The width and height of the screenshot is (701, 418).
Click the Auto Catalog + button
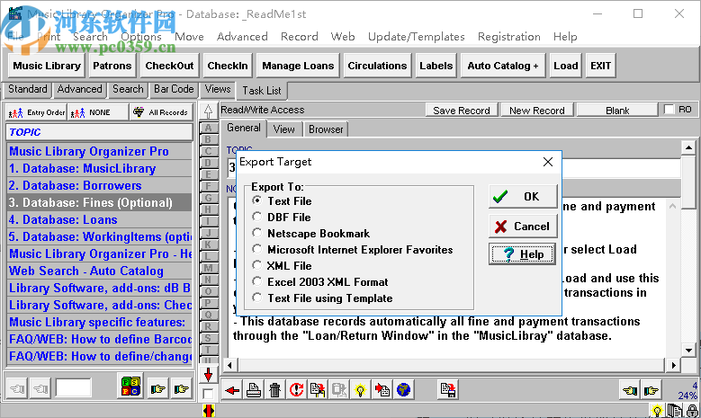click(x=503, y=67)
